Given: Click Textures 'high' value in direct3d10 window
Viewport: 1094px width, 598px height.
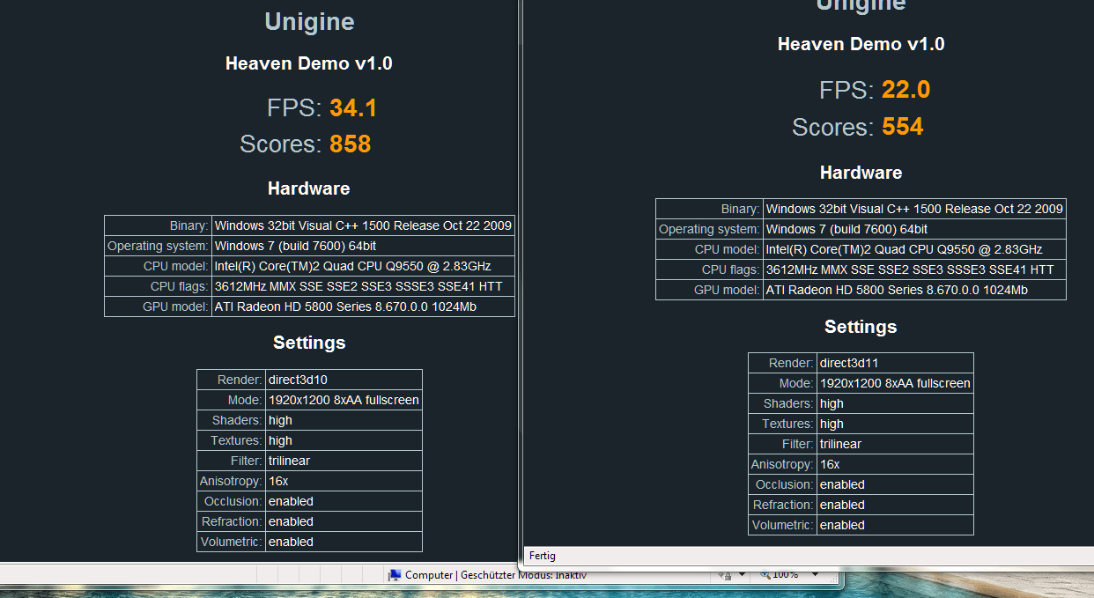Looking at the screenshot, I should coord(280,440).
